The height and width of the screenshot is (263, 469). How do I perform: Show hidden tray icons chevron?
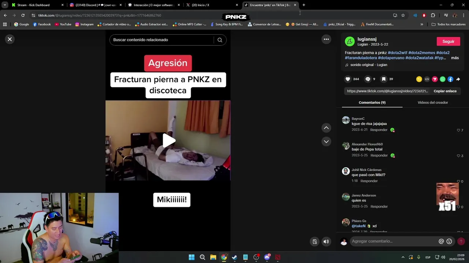point(403,257)
